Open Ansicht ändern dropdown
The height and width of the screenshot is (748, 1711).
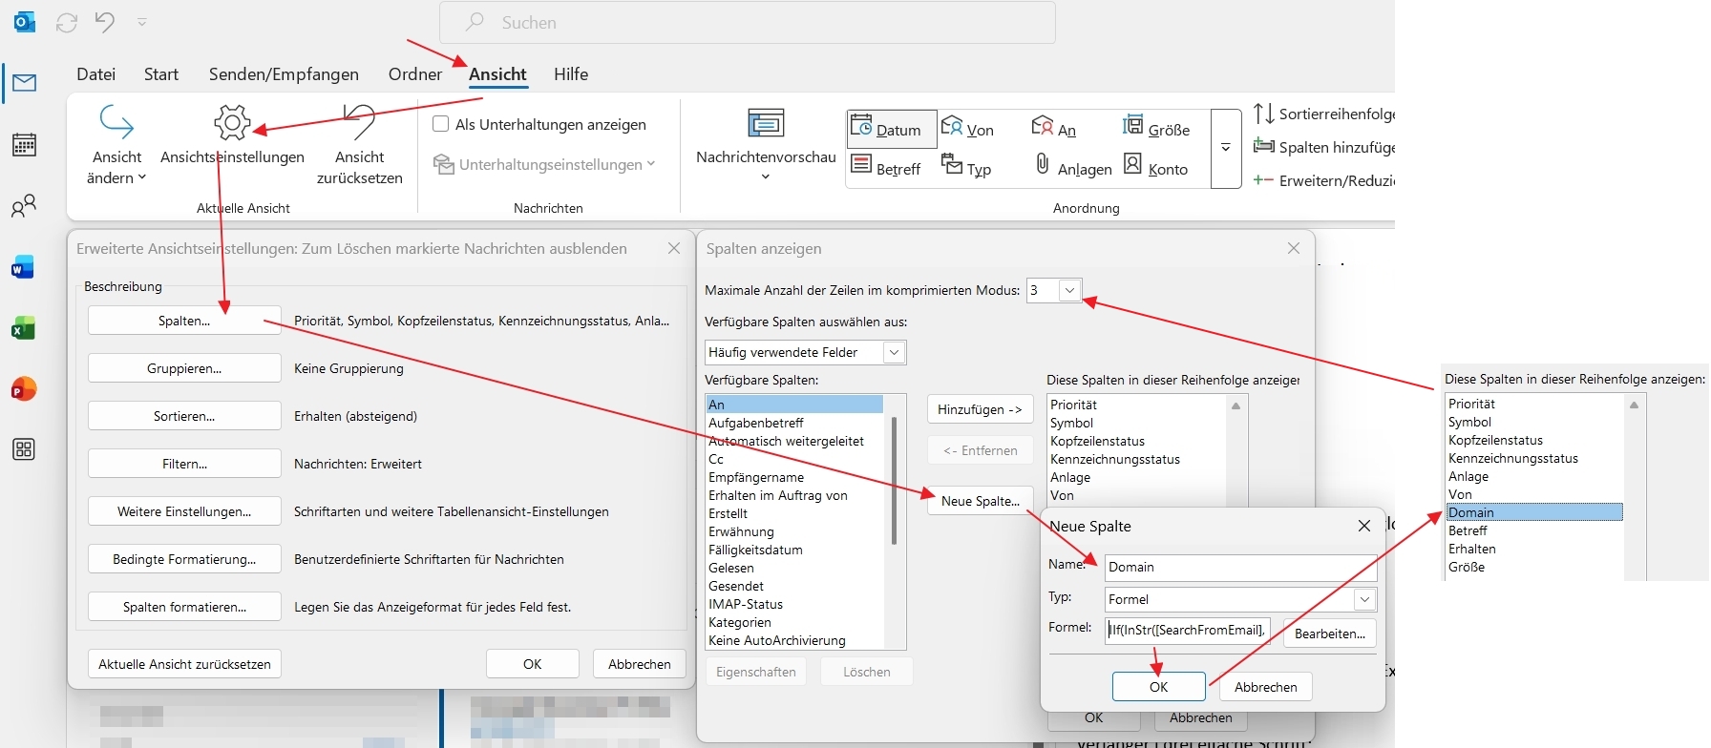click(x=116, y=145)
